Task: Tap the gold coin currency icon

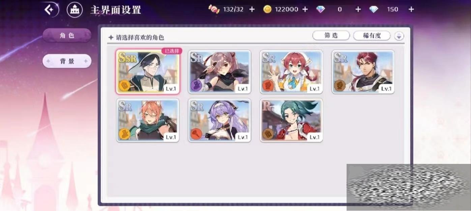Action: [x=267, y=9]
